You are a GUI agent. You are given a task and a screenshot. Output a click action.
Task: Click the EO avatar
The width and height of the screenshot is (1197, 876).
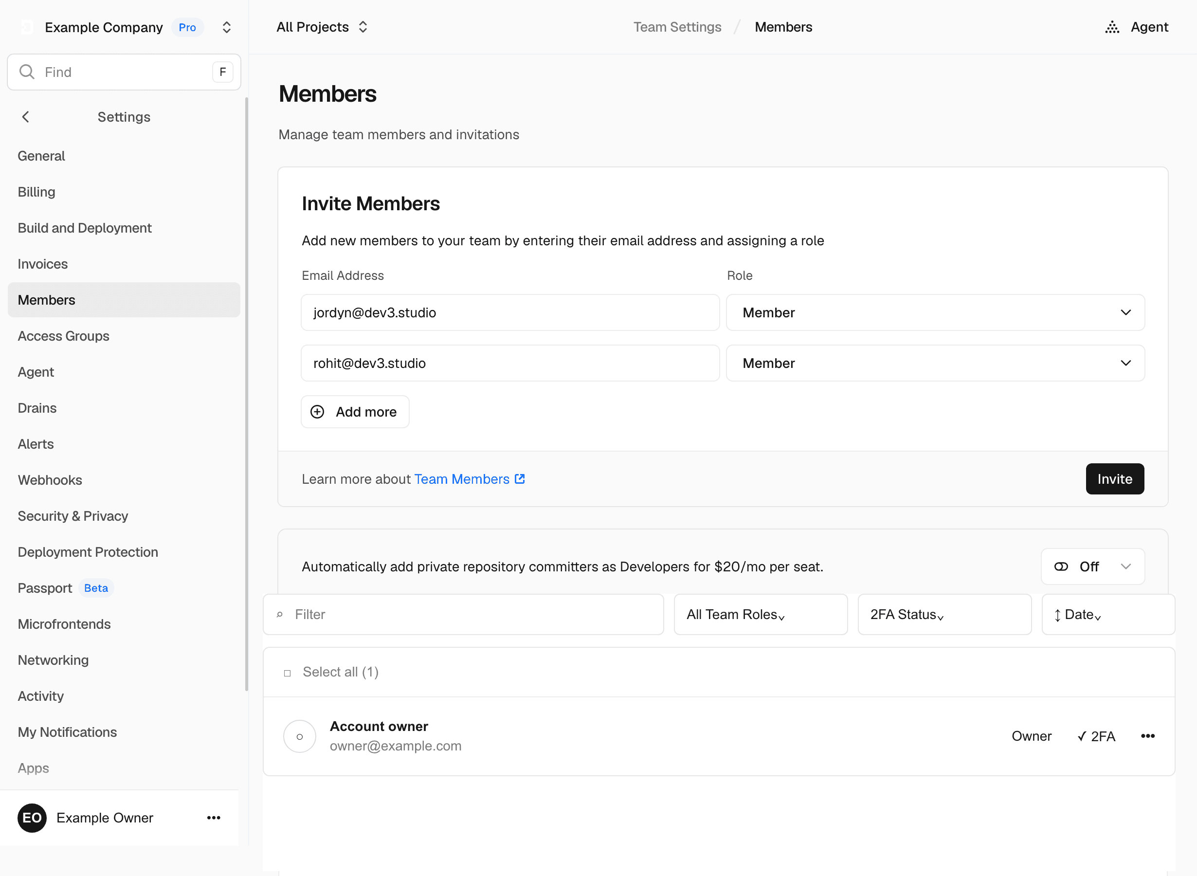(x=32, y=818)
